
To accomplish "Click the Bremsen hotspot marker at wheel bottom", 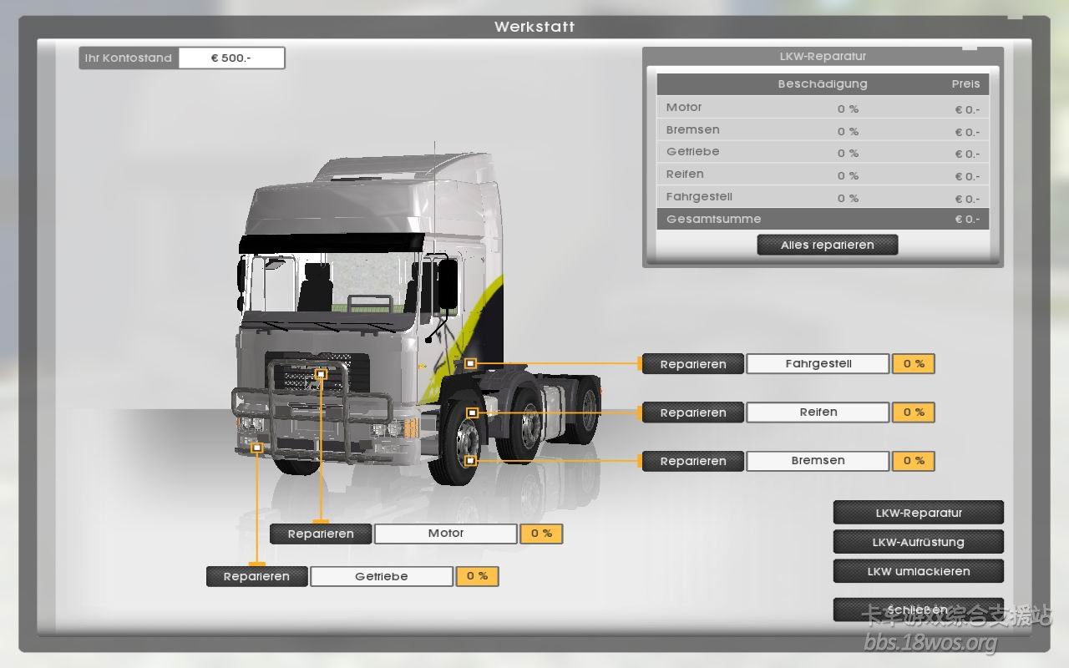I will 470,460.
